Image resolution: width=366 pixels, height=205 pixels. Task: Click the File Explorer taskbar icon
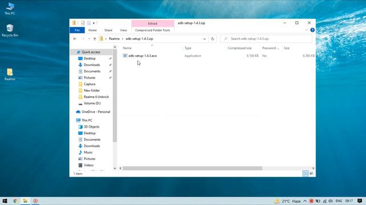pyautogui.click(x=25, y=201)
